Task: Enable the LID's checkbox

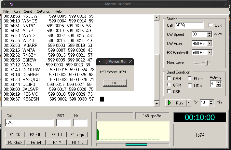Action: pos(190,85)
